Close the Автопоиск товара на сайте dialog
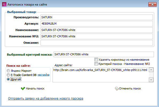Image resolution: width=159 pixels, height=107 pixels. tap(152, 5)
